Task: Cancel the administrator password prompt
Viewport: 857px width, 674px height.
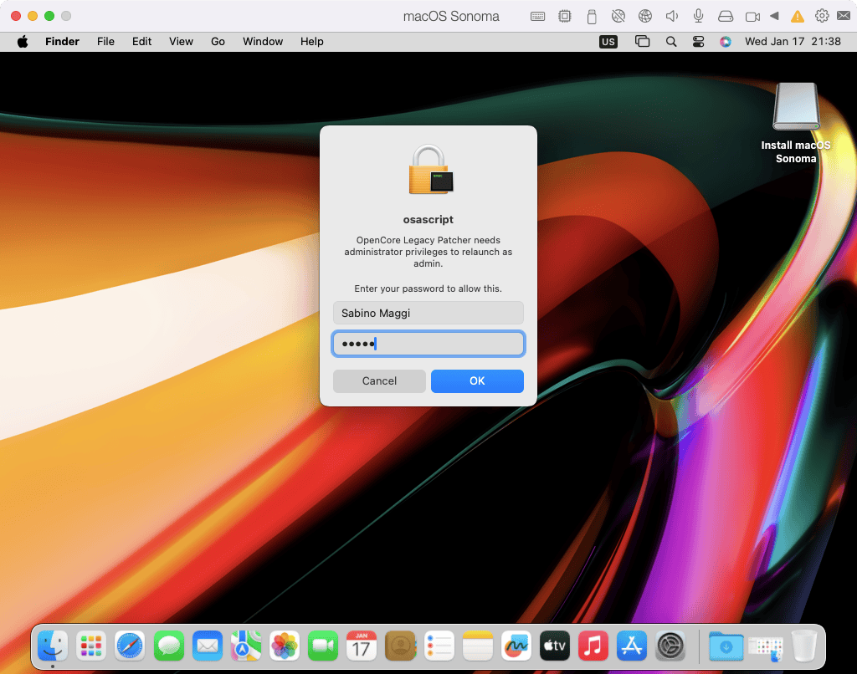Action: 379,381
